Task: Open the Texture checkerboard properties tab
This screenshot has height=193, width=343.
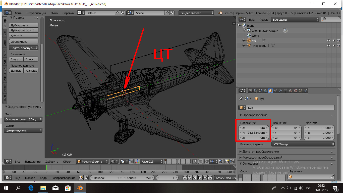Action: point(296,91)
